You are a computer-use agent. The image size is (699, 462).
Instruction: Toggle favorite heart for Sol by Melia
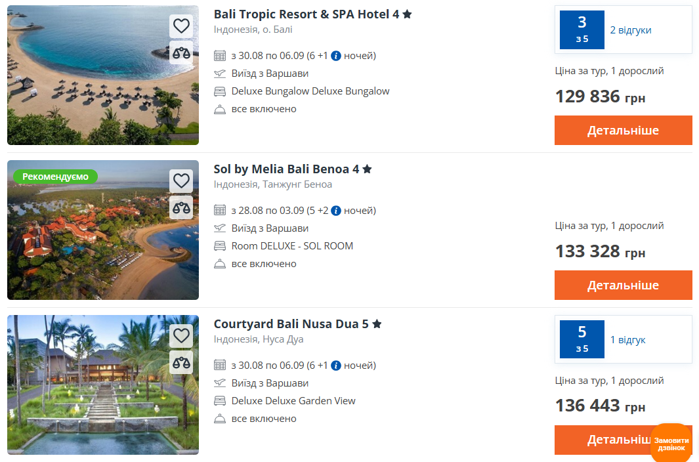coord(181,180)
